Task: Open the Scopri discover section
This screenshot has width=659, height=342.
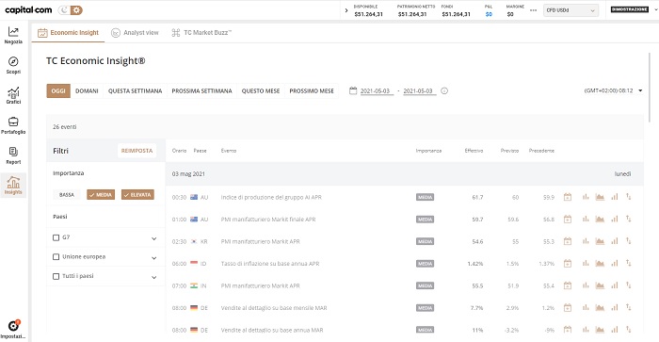Action: 13,65
